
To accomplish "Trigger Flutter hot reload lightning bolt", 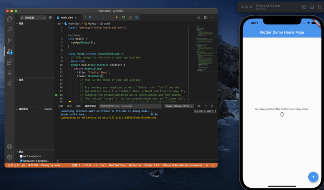I will [117, 18].
